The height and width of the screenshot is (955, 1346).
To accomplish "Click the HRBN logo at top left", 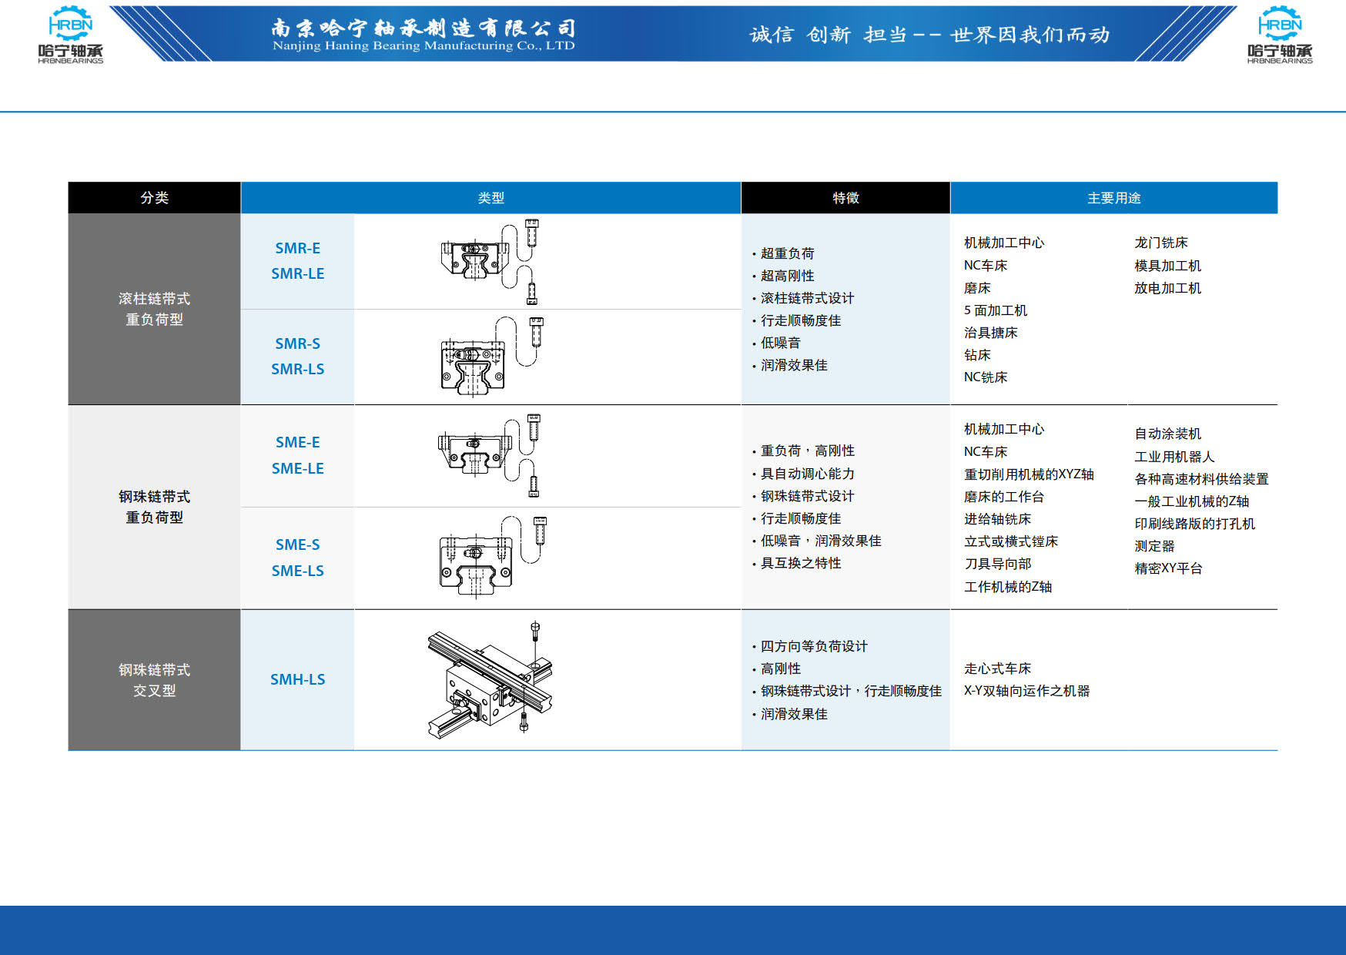I will pos(70,35).
